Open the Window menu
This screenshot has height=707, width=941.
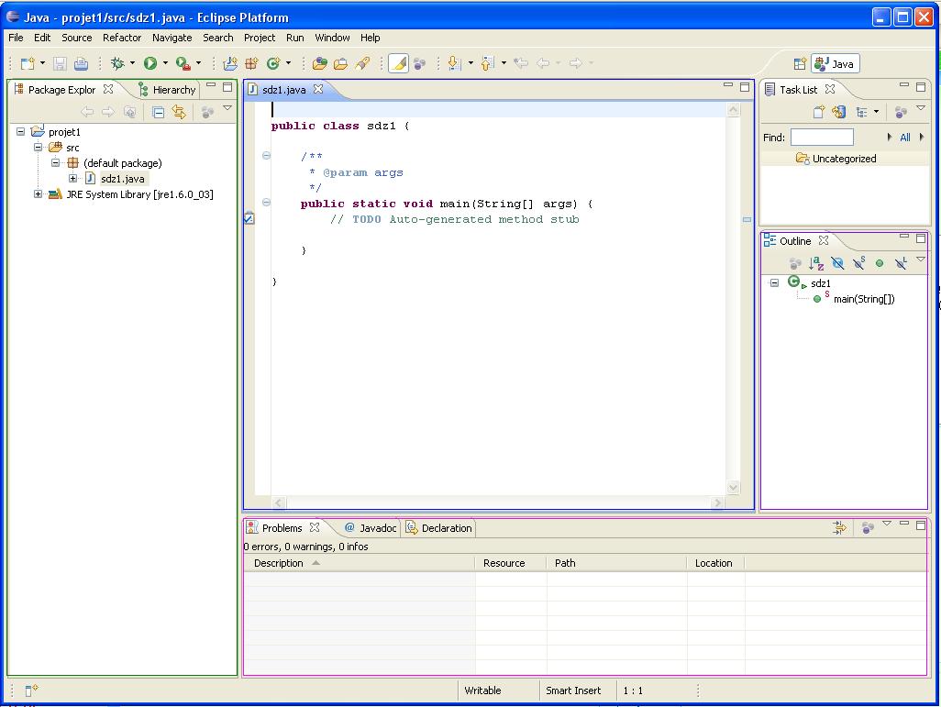click(x=333, y=38)
